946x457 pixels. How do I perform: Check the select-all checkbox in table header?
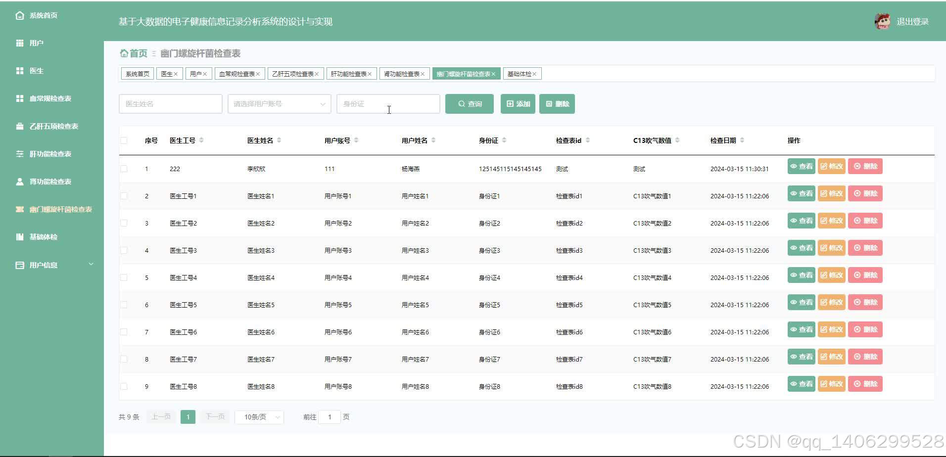click(124, 140)
